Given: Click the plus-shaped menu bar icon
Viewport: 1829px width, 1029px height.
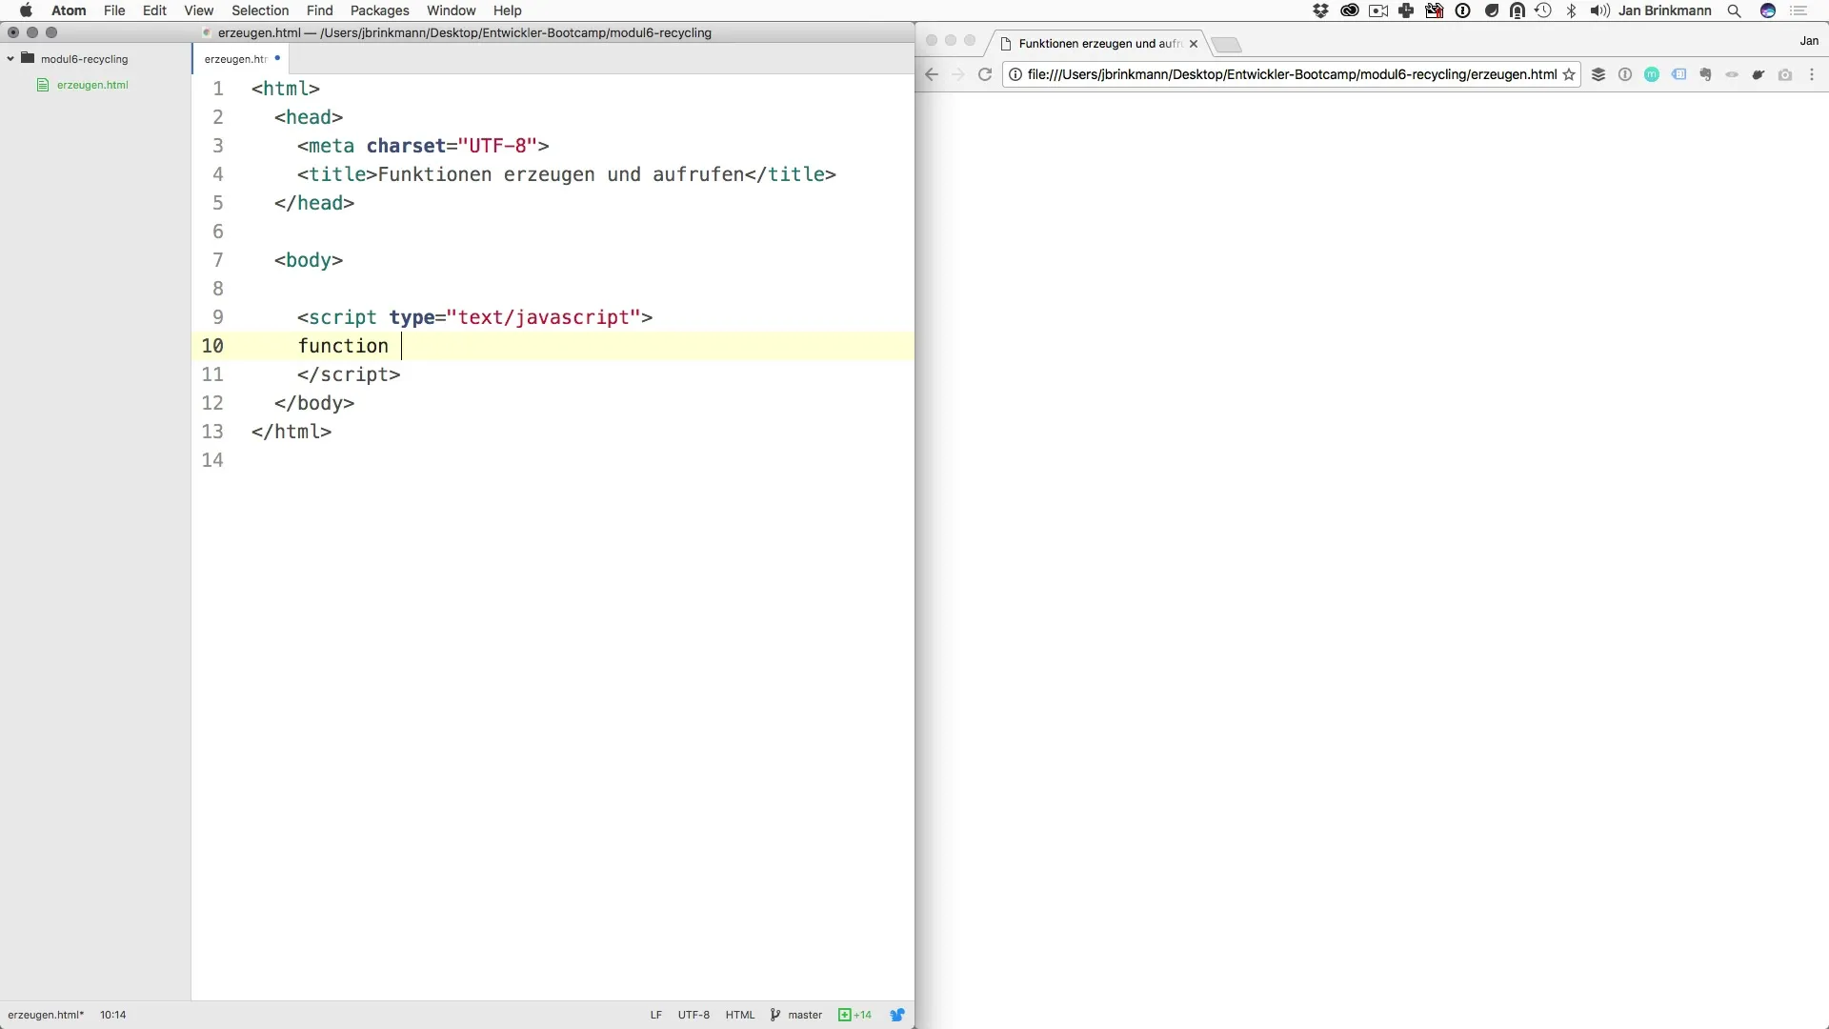Looking at the screenshot, I should coord(1406,10).
